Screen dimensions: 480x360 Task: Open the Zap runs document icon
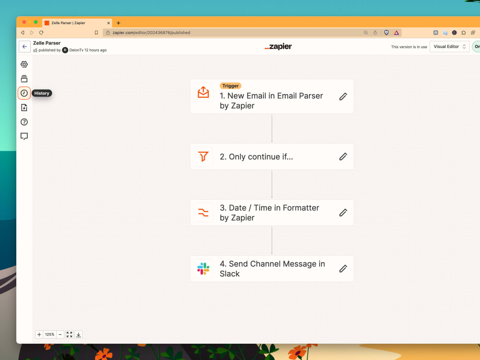pos(24,108)
